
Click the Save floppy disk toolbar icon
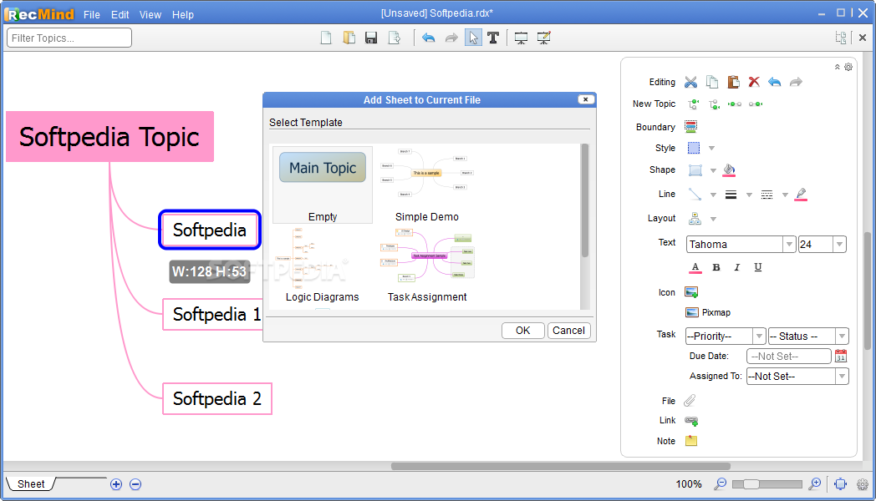(371, 38)
